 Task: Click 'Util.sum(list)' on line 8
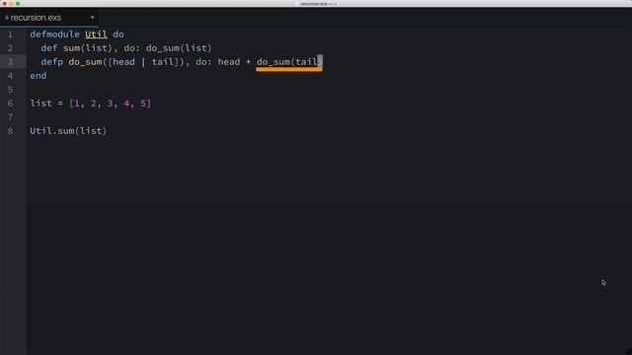pos(68,131)
